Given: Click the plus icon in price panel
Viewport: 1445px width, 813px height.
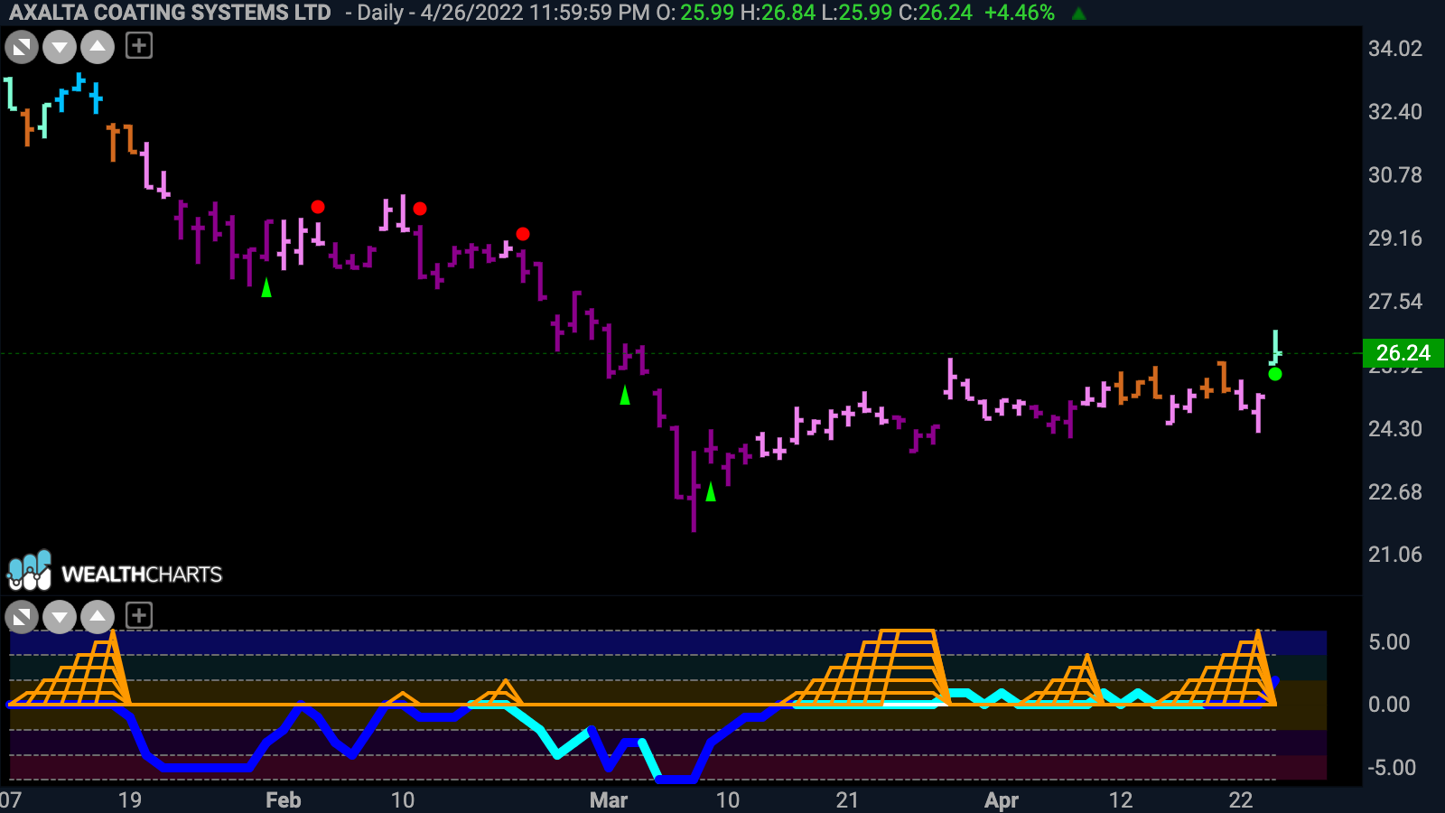Looking at the screenshot, I should (139, 46).
